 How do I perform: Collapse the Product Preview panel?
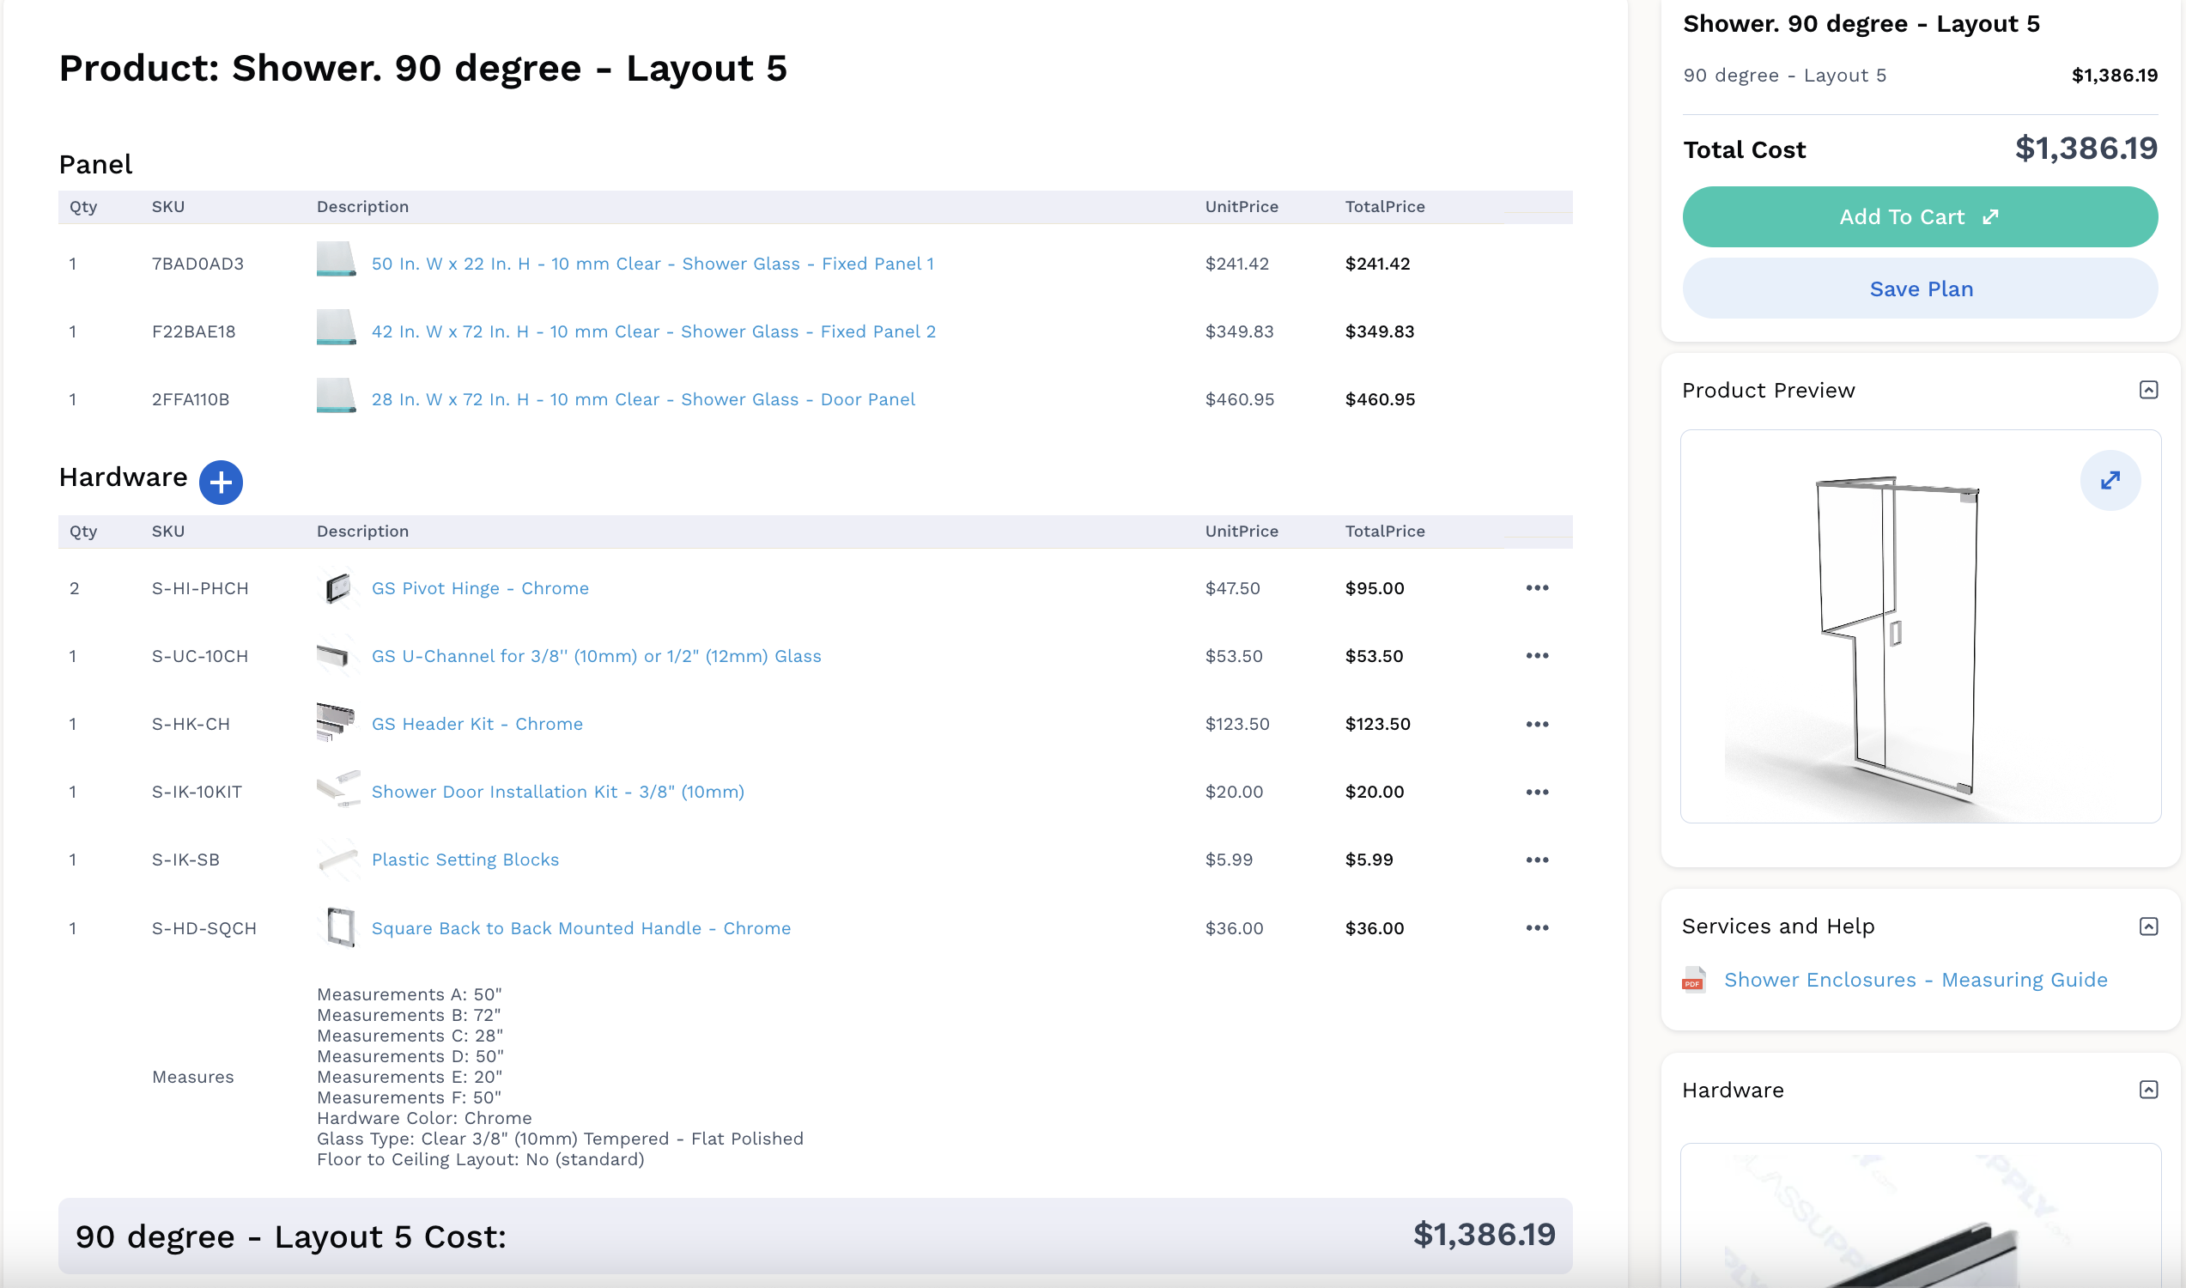tap(2148, 390)
